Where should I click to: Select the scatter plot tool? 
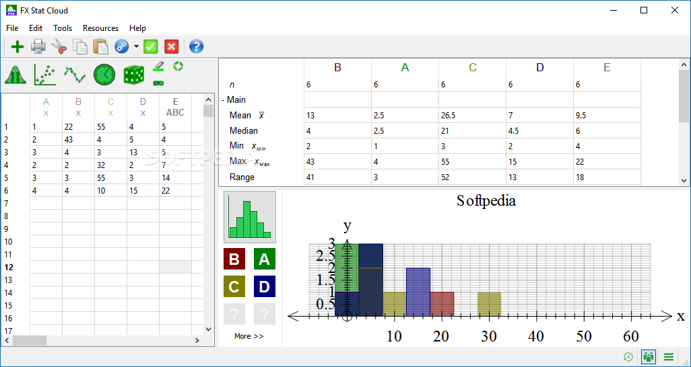[44, 75]
